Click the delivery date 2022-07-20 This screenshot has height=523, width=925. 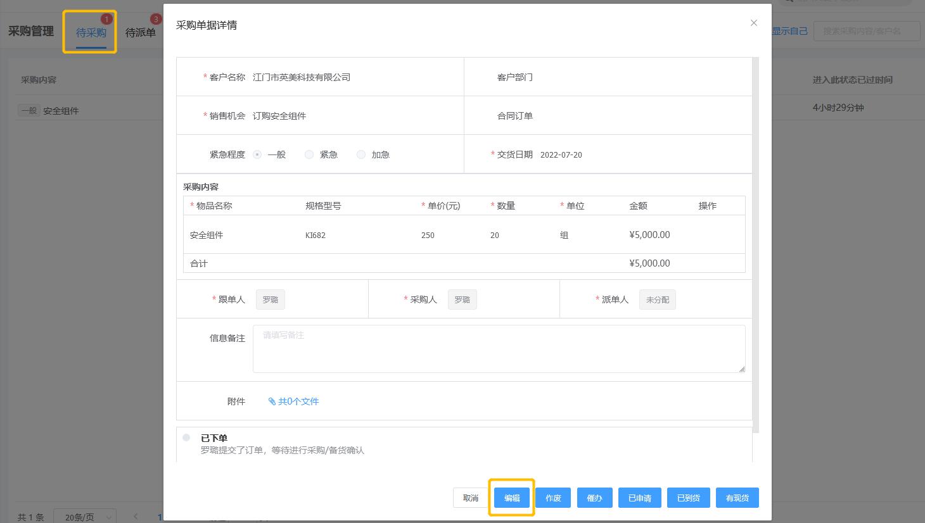click(561, 154)
